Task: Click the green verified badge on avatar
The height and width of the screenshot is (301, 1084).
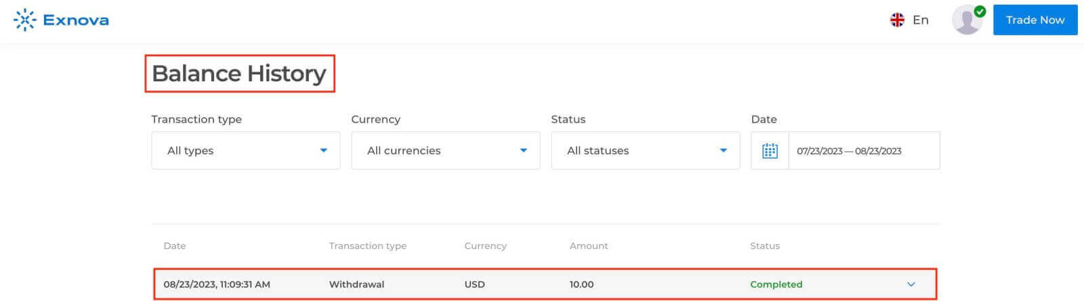Action: coord(980,11)
